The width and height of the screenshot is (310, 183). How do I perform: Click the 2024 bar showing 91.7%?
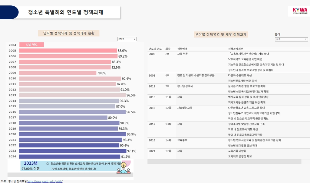(70, 156)
